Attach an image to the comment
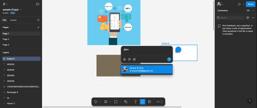This screenshot has height=108, width=257. point(134,60)
